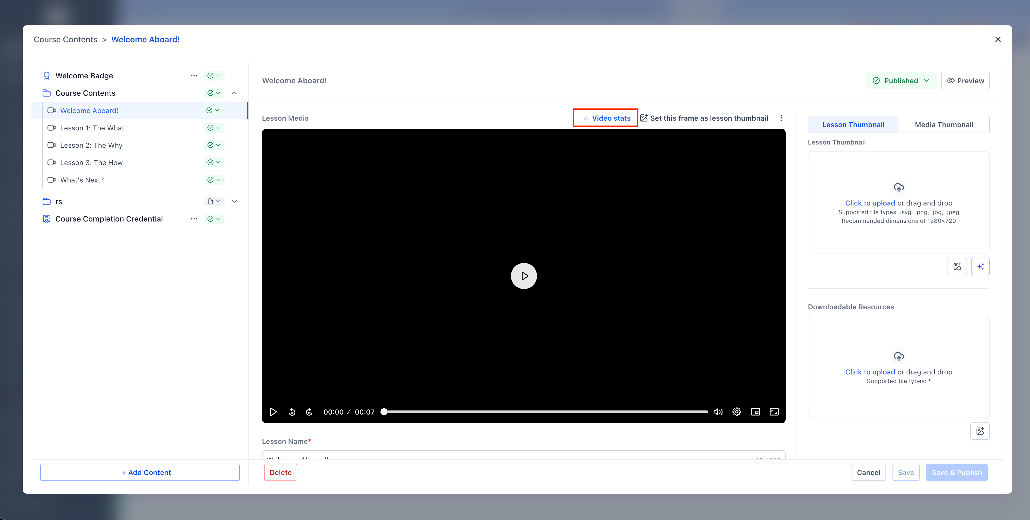Screen dimensions: 1030x520
Task: Click the Save button
Action: pos(906,473)
